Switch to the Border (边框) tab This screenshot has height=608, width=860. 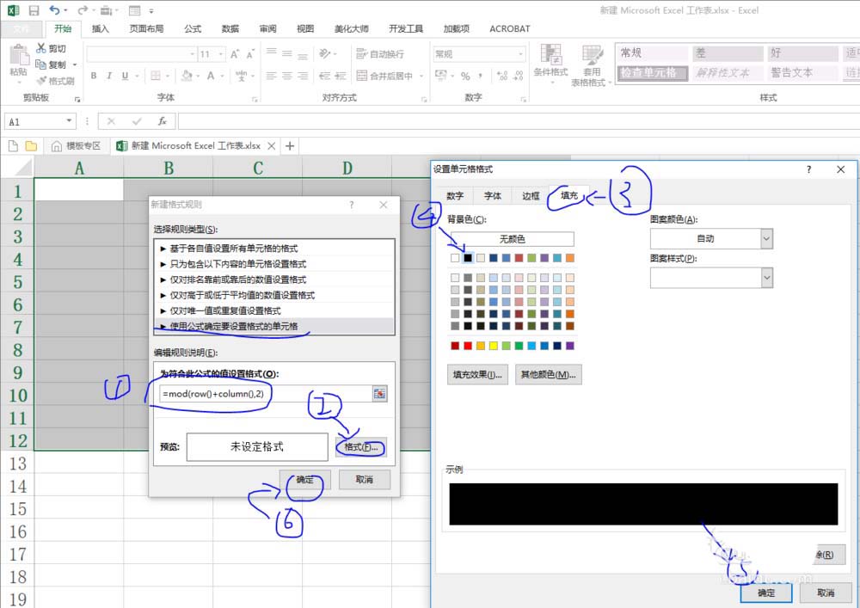click(x=531, y=196)
